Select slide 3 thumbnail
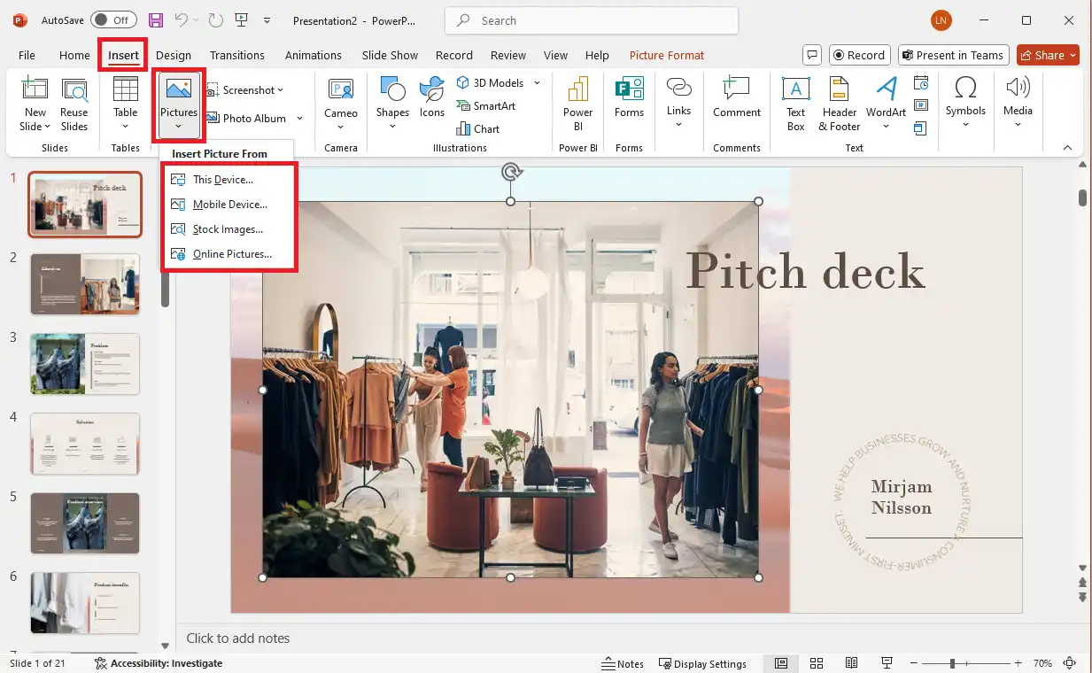The width and height of the screenshot is (1092, 673). pyautogui.click(x=85, y=364)
